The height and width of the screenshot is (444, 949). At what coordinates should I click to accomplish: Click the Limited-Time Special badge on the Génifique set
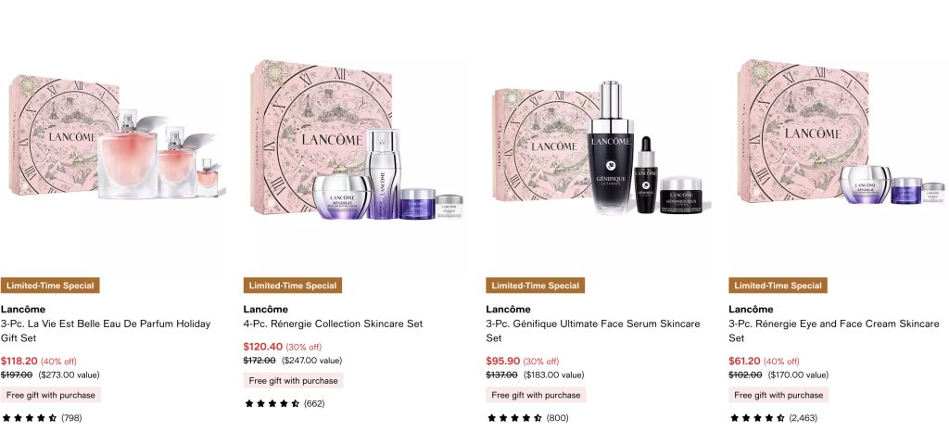tap(536, 285)
